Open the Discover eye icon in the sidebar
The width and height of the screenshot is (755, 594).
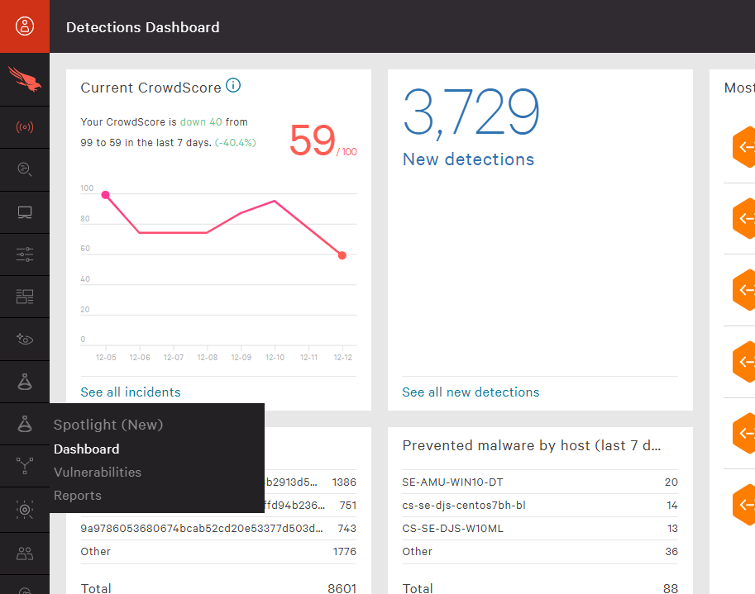click(x=25, y=339)
